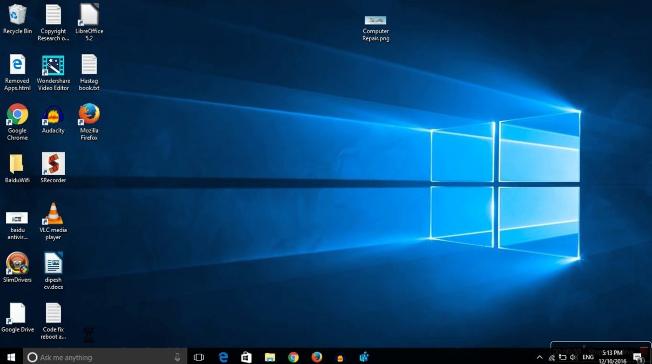Select the SRecorder desktop shortcut
This screenshot has height=364, width=652.
(53, 164)
